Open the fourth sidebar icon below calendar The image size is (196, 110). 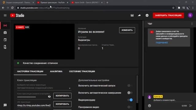(5, 47)
